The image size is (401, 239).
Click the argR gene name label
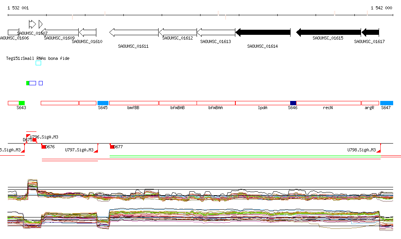(370, 108)
